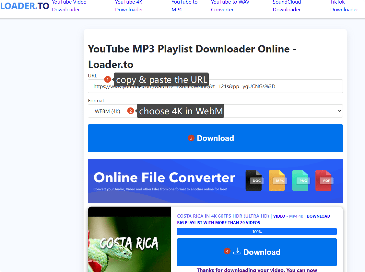Click the black DOC file icon

[x=254, y=180]
